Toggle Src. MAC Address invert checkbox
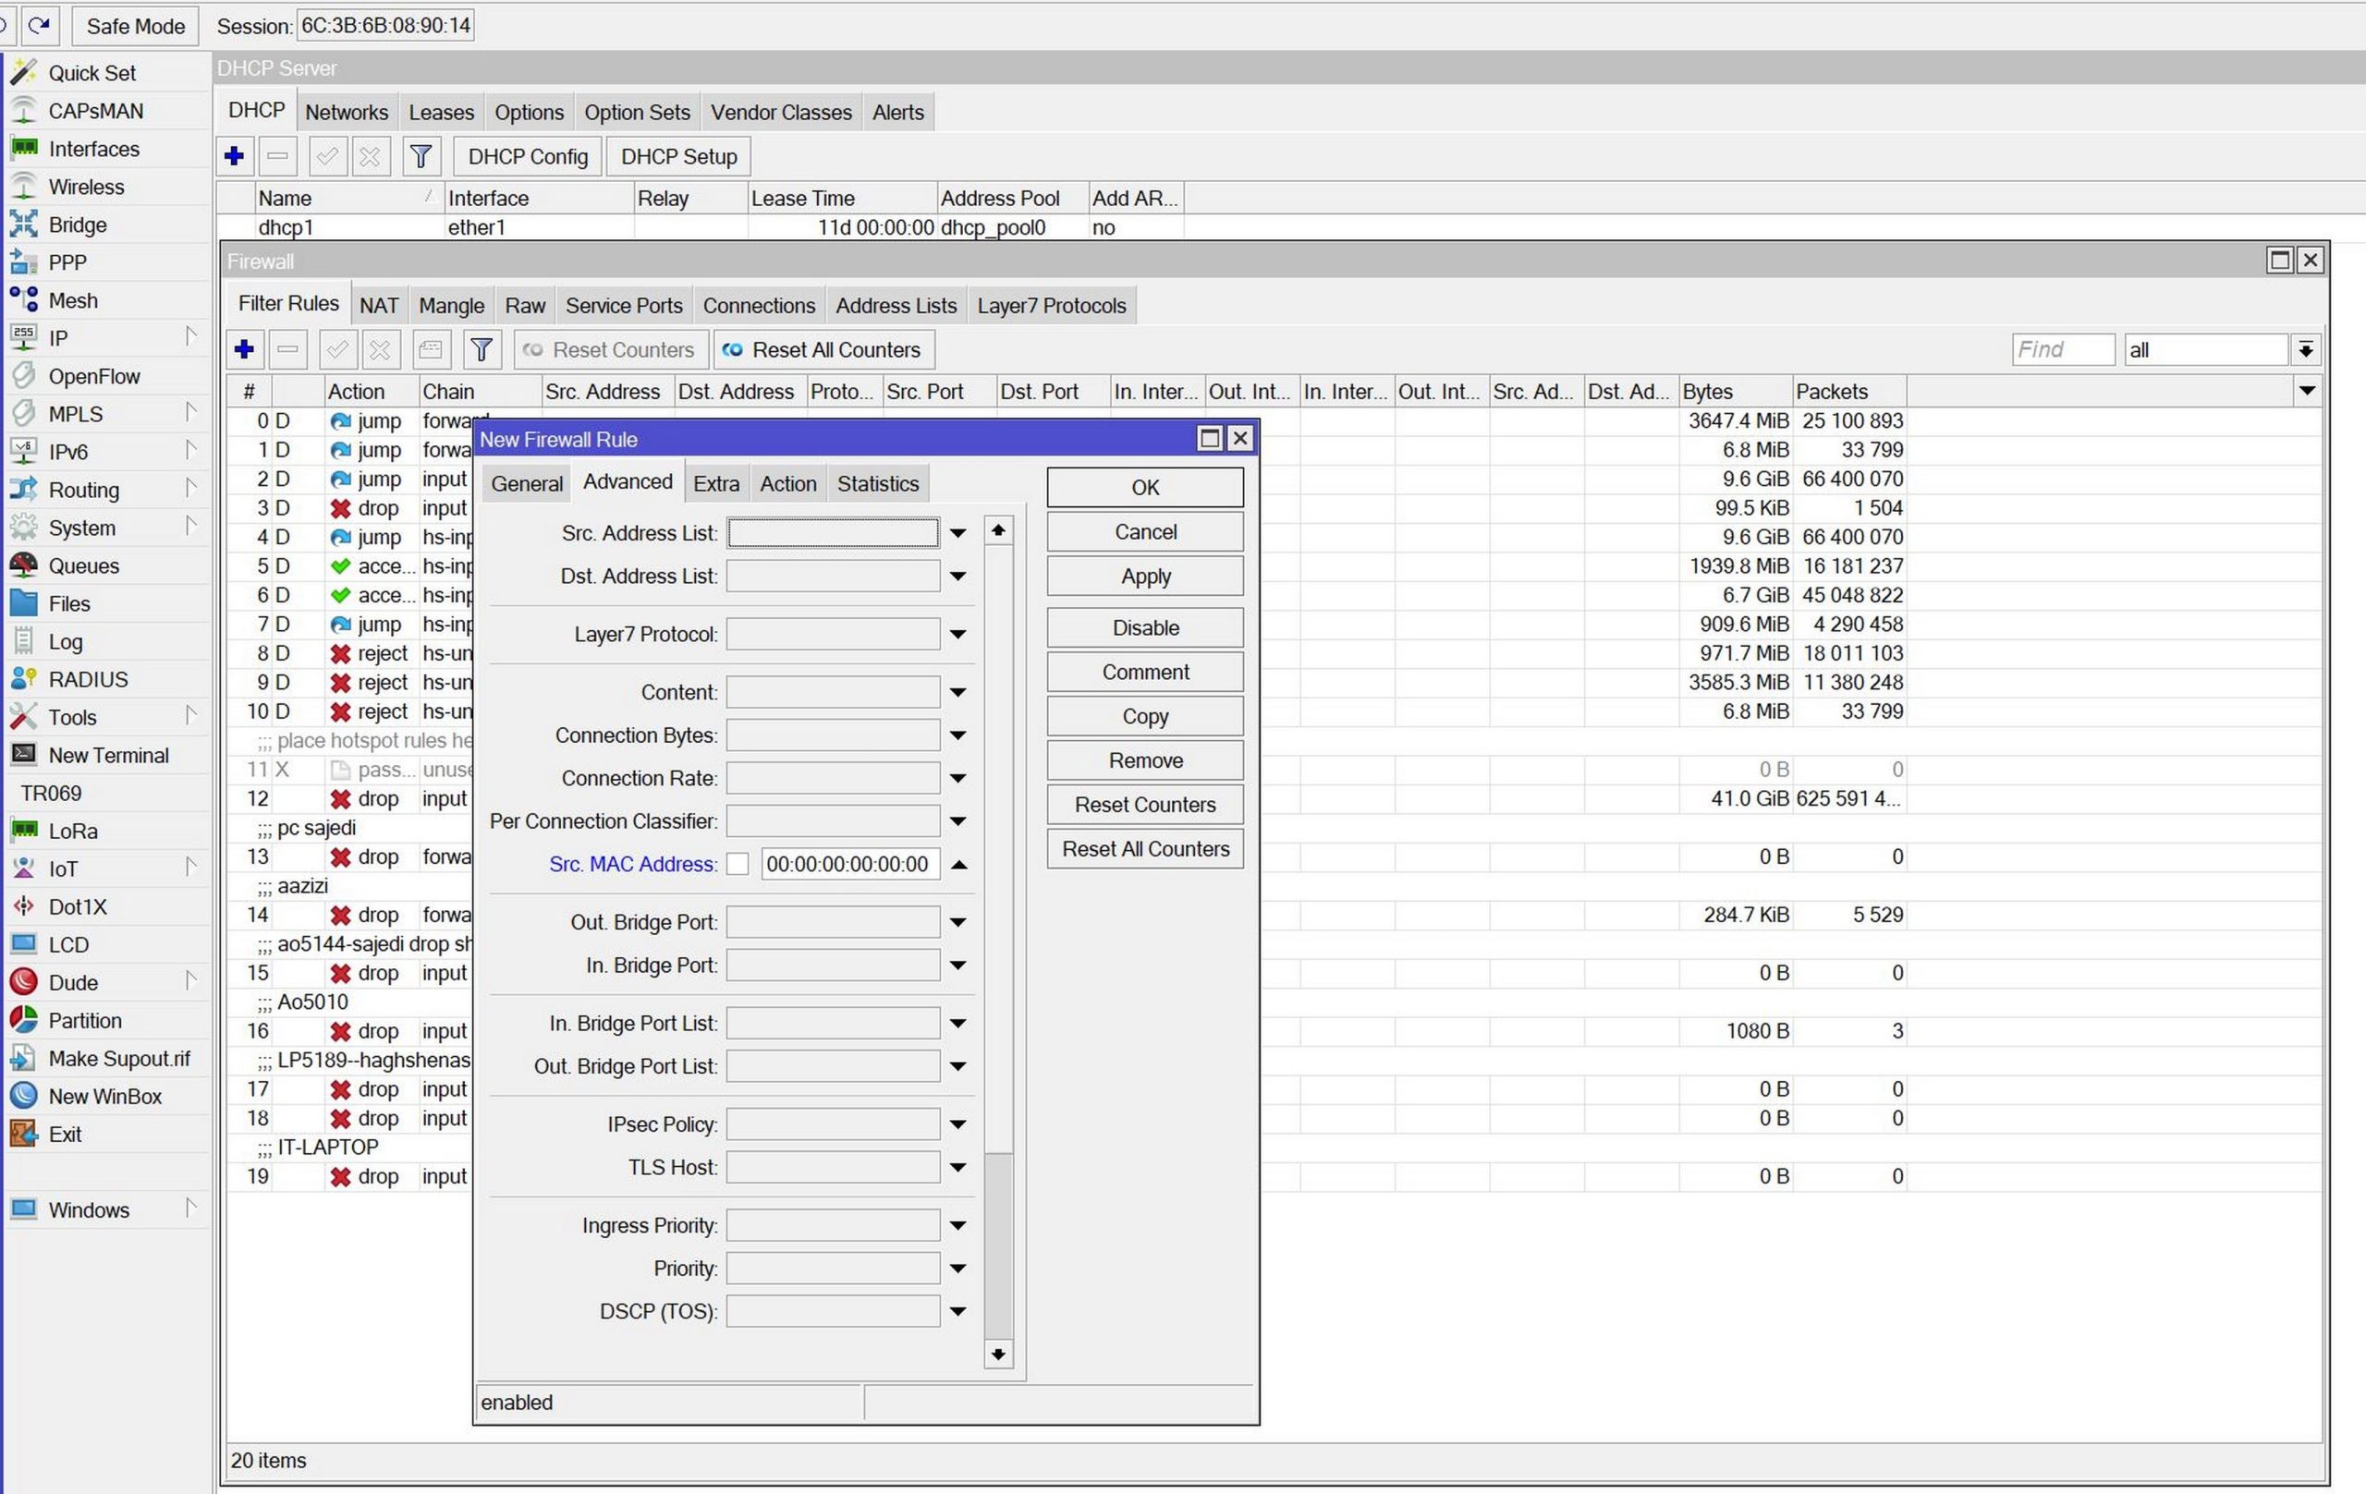Screen dimensions: 2366x1494 737,865
